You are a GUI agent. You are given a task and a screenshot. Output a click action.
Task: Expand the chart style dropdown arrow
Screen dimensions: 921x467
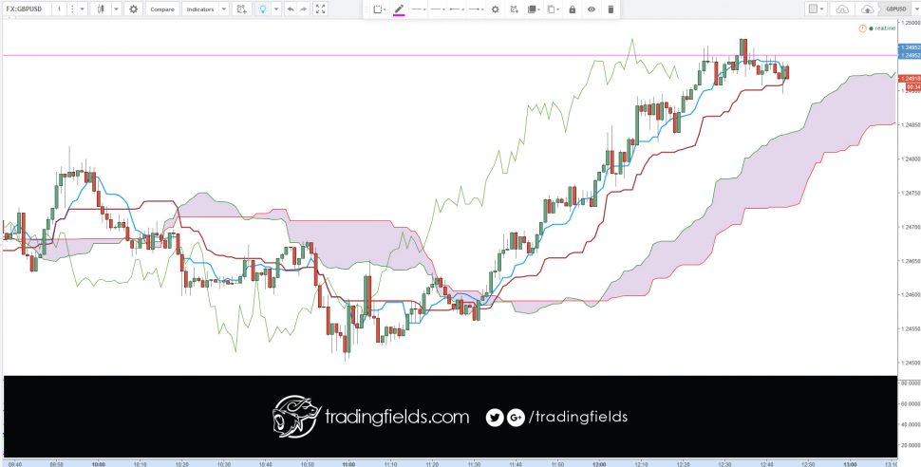[116, 9]
